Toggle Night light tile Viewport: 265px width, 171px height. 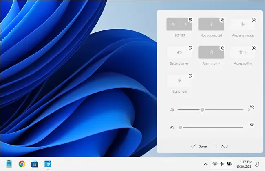tap(179, 80)
